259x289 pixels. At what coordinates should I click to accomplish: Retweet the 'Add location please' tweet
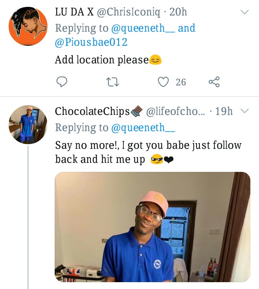pos(113,82)
